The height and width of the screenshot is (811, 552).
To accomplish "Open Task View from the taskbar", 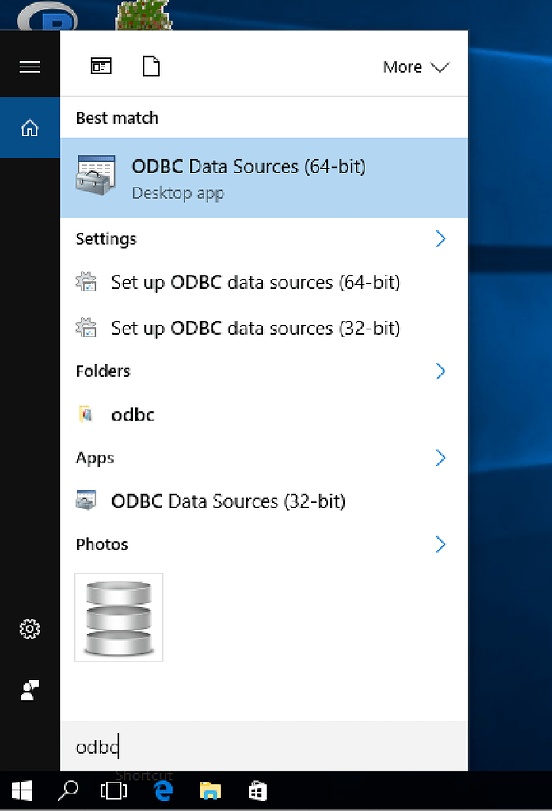I will tap(115, 790).
